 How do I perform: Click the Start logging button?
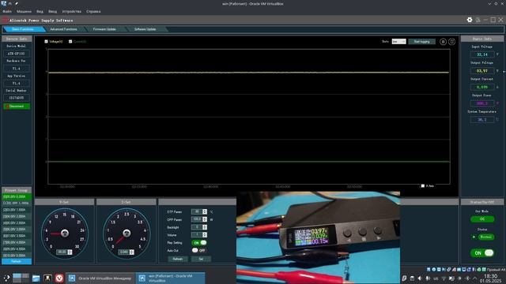click(421, 42)
